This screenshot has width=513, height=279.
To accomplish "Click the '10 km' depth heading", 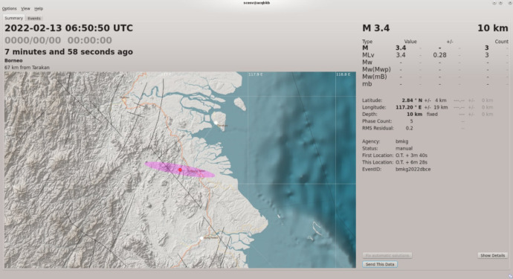I will (493, 28).
